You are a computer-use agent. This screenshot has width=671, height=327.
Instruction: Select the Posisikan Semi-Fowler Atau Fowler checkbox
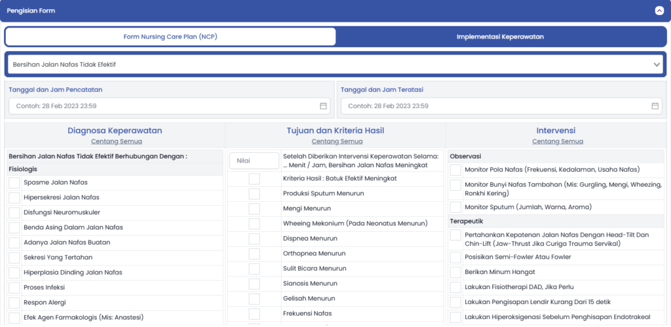(x=455, y=258)
